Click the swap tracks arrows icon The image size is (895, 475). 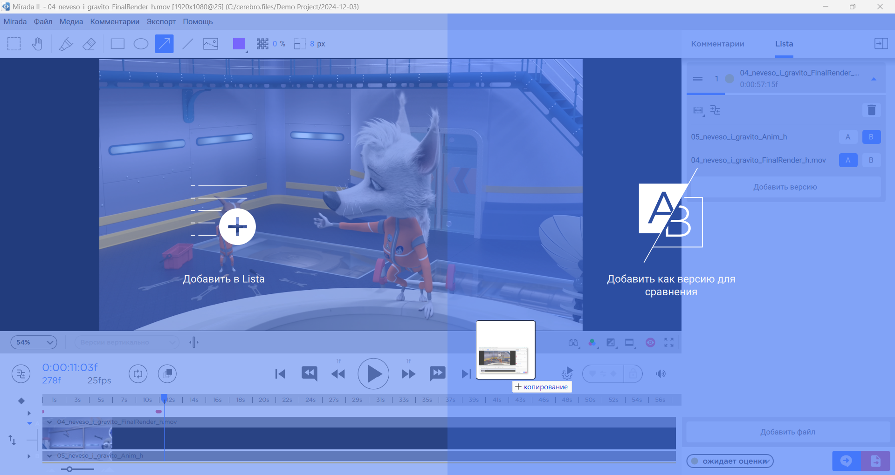coord(12,440)
